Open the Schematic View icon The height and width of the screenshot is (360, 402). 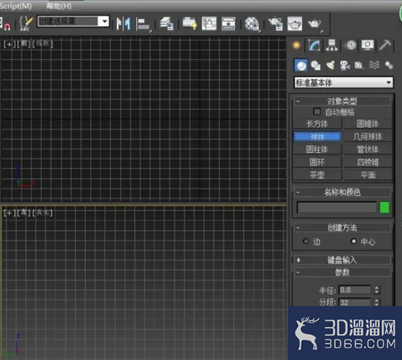[229, 24]
